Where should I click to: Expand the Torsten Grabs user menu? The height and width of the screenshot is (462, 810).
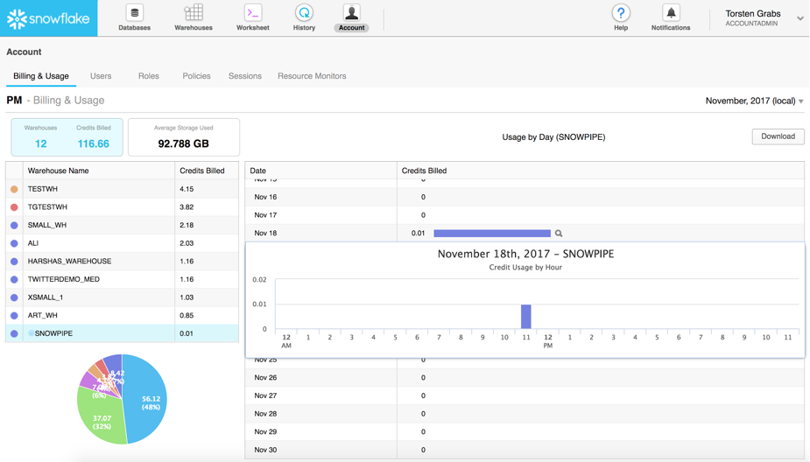(799, 18)
